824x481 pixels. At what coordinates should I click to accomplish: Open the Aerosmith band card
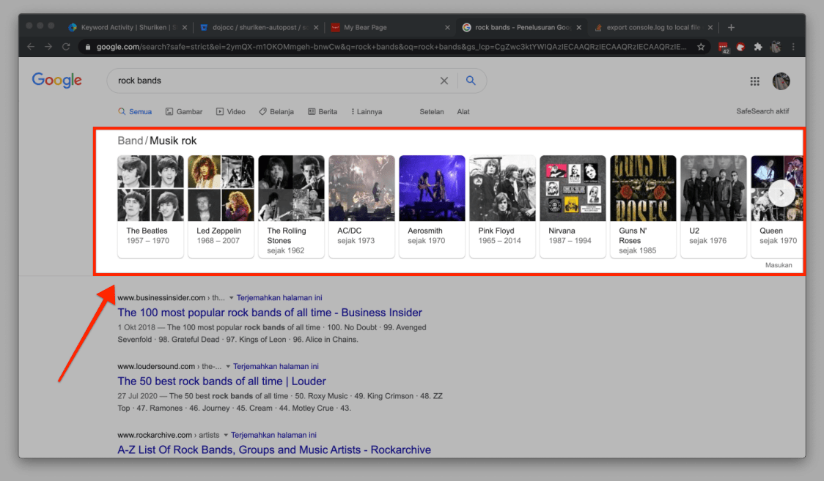(432, 206)
